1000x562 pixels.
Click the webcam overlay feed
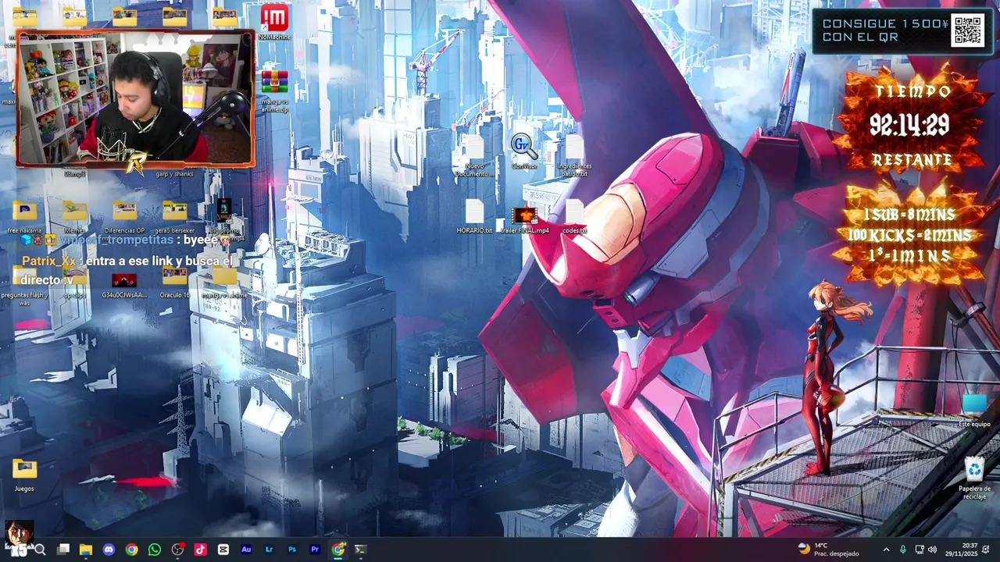pyautogui.click(x=135, y=98)
